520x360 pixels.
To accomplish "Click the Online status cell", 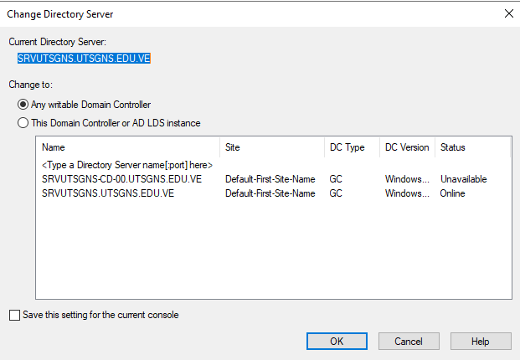I will [x=452, y=193].
